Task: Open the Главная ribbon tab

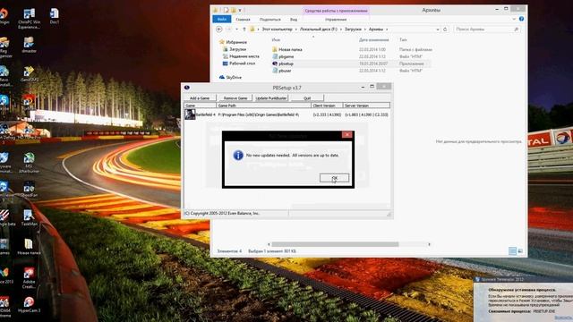Action: pos(243,20)
